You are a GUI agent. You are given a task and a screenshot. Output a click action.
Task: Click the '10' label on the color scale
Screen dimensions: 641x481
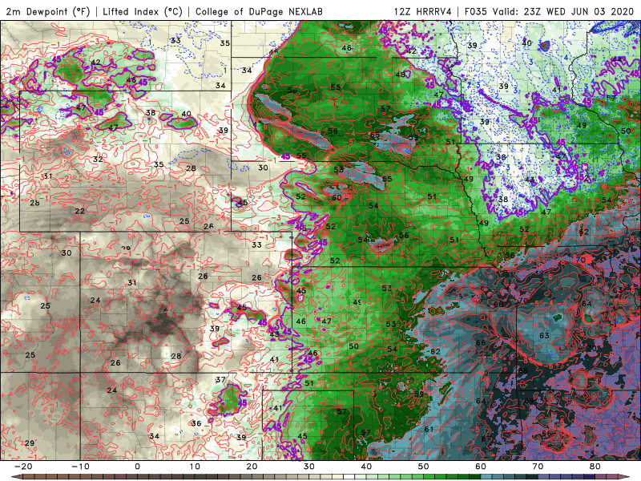[195, 467]
